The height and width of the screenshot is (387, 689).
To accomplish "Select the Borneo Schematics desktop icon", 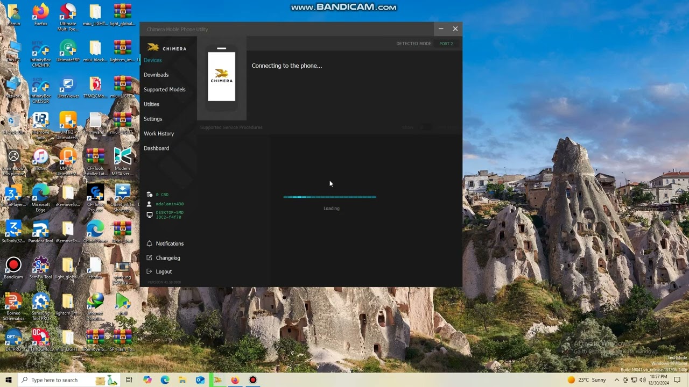I will 13,307.
